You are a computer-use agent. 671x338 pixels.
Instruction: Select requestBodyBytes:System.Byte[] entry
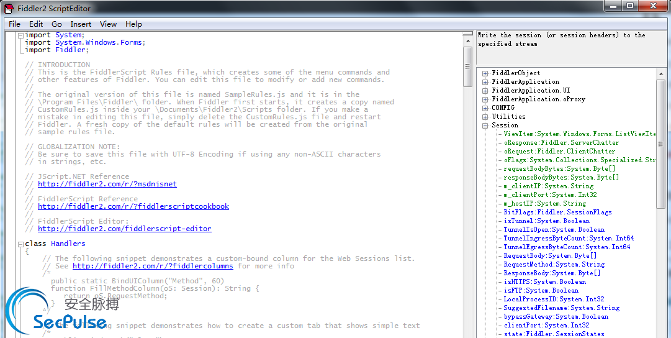click(x=559, y=169)
